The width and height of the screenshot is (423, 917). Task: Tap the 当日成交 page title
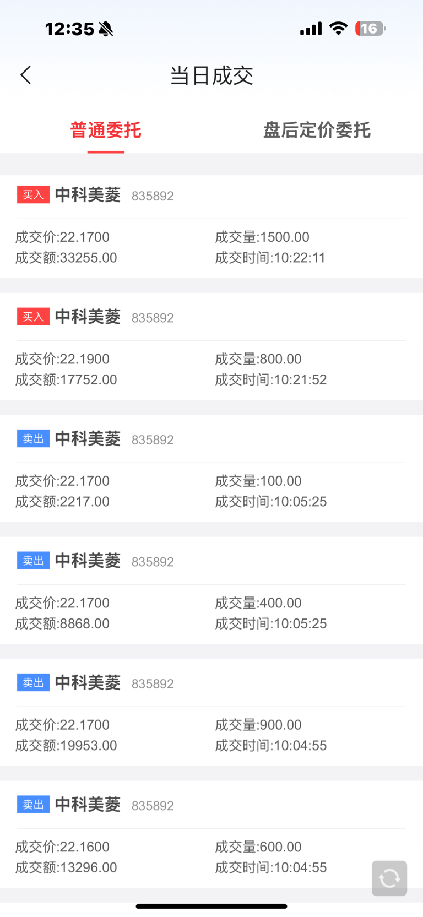[211, 75]
